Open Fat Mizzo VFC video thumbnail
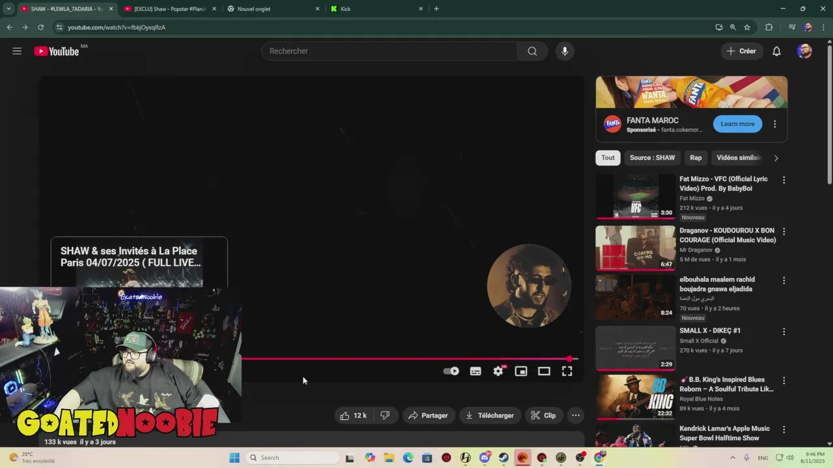Image resolution: width=833 pixels, height=468 pixels. click(635, 196)
